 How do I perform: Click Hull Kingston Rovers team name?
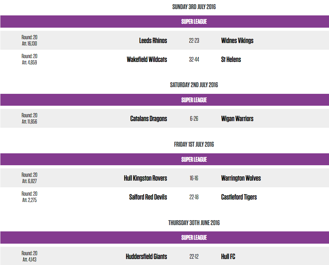(145, 178)
